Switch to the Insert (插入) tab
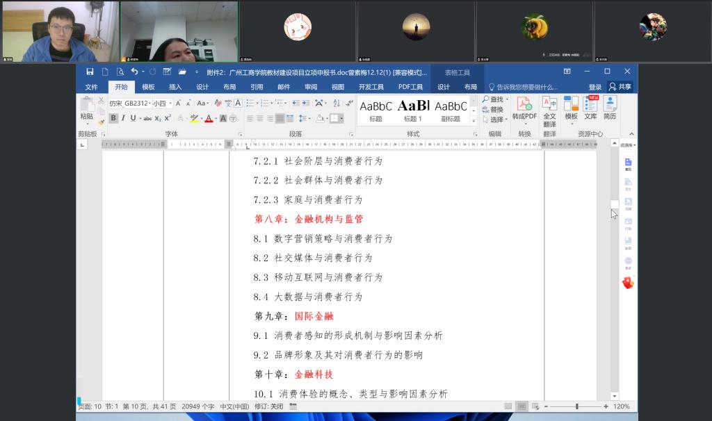 tap(175, 87)
